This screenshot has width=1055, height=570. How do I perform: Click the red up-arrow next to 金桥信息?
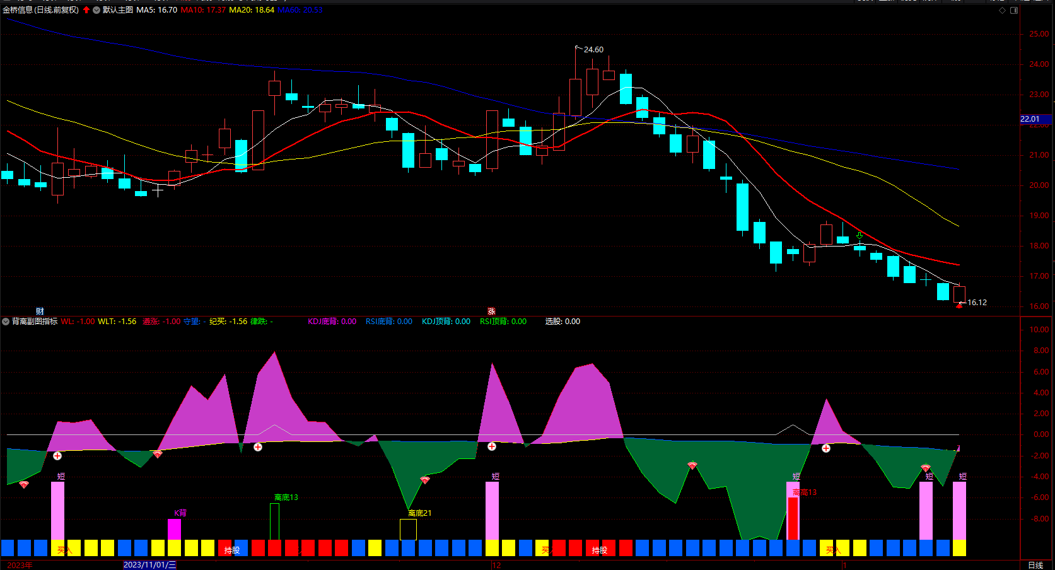click(x=86, y=10)
